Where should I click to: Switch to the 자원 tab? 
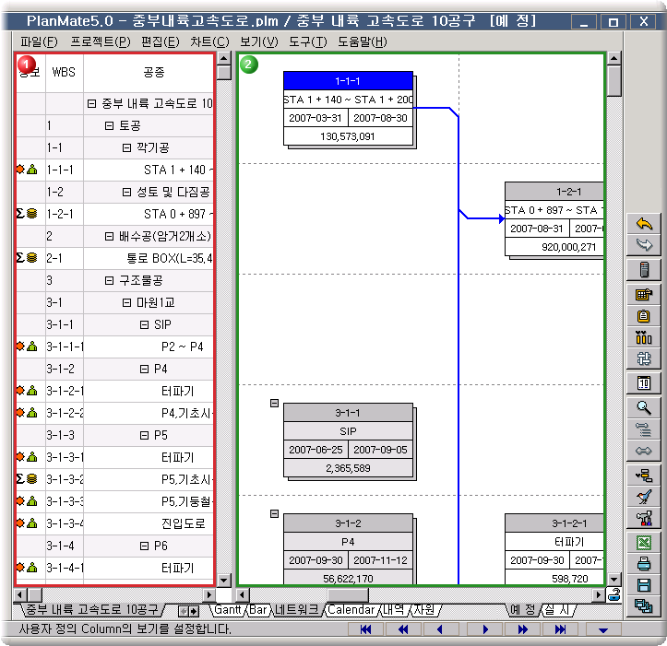click(x=423, y=610)
